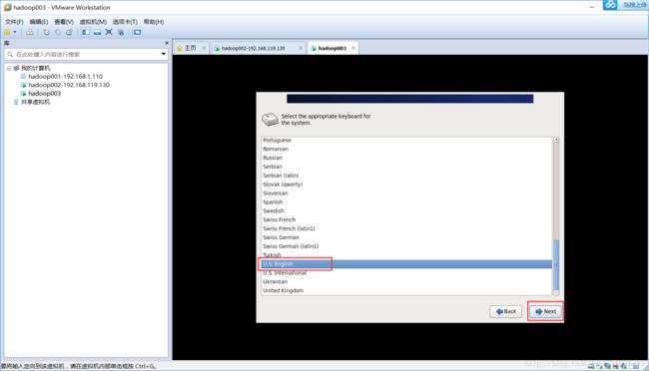
Task: Click the Unity mode toolbar icon
Action: click(121, 32)
